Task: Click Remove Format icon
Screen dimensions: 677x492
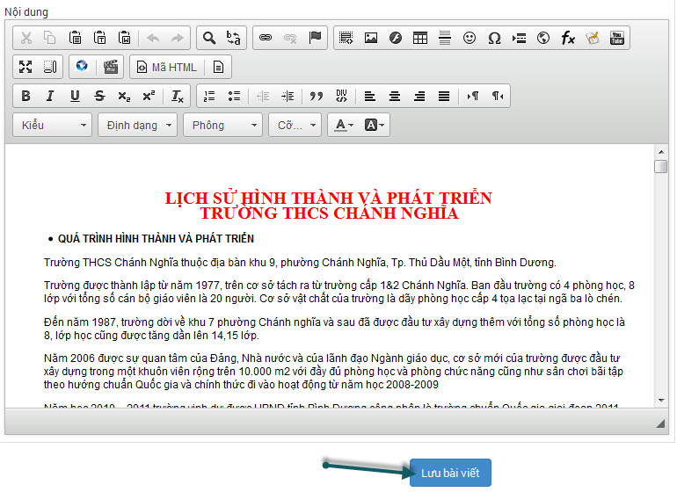Action: 178,96
